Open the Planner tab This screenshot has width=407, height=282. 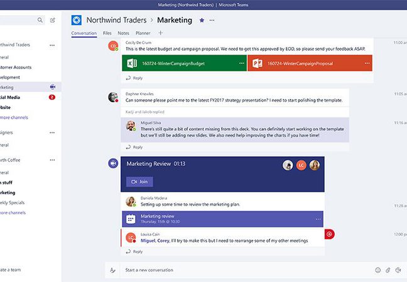click(143, 33)
